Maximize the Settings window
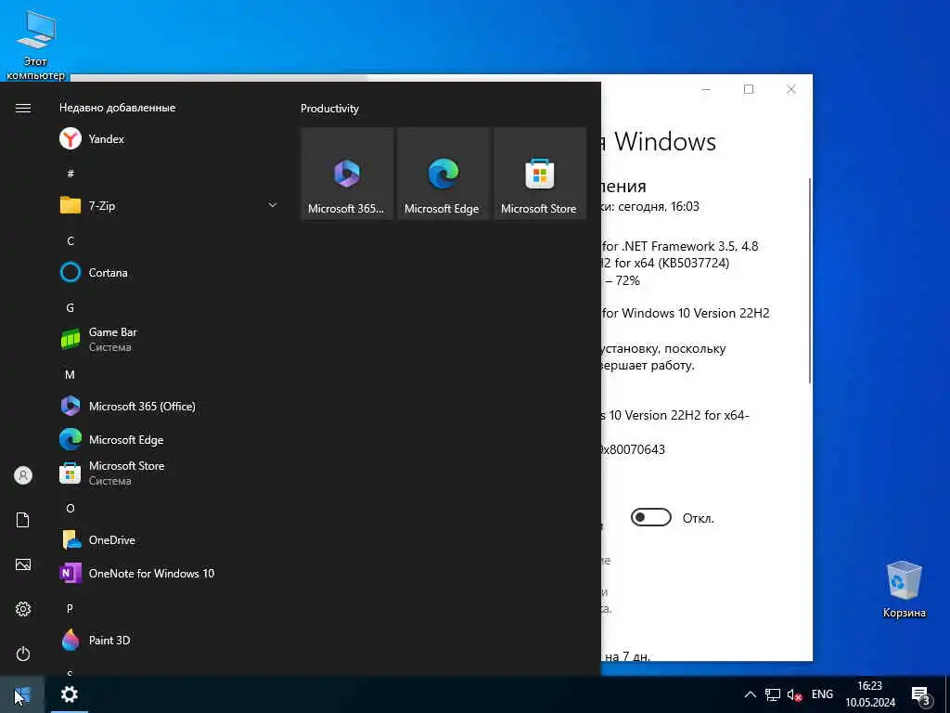The width and height of the screenshot is (950, 713). (749, 89)
